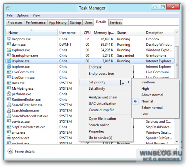Select the RuntimeBroker.exe row
This screenshot has height=167, width=188.
[x=43, y=99]
